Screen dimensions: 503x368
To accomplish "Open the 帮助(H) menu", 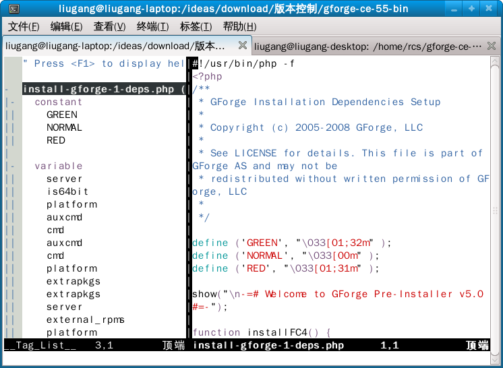I will pos(239,26).
